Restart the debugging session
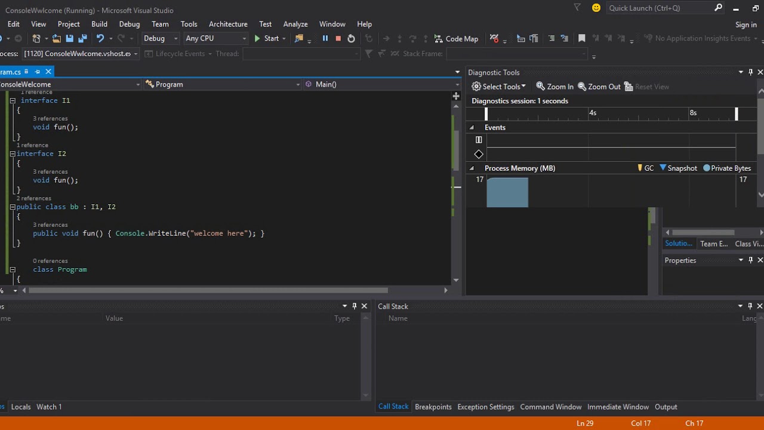Screen dimensions: 764x430 (x=351, y=38)
